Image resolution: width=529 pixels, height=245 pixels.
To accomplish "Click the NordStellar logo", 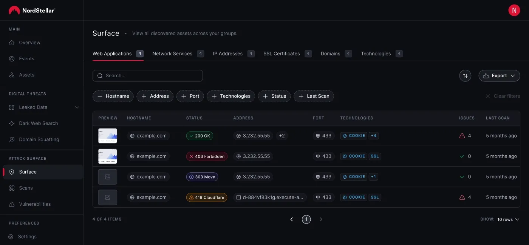I will coord(32,10).
